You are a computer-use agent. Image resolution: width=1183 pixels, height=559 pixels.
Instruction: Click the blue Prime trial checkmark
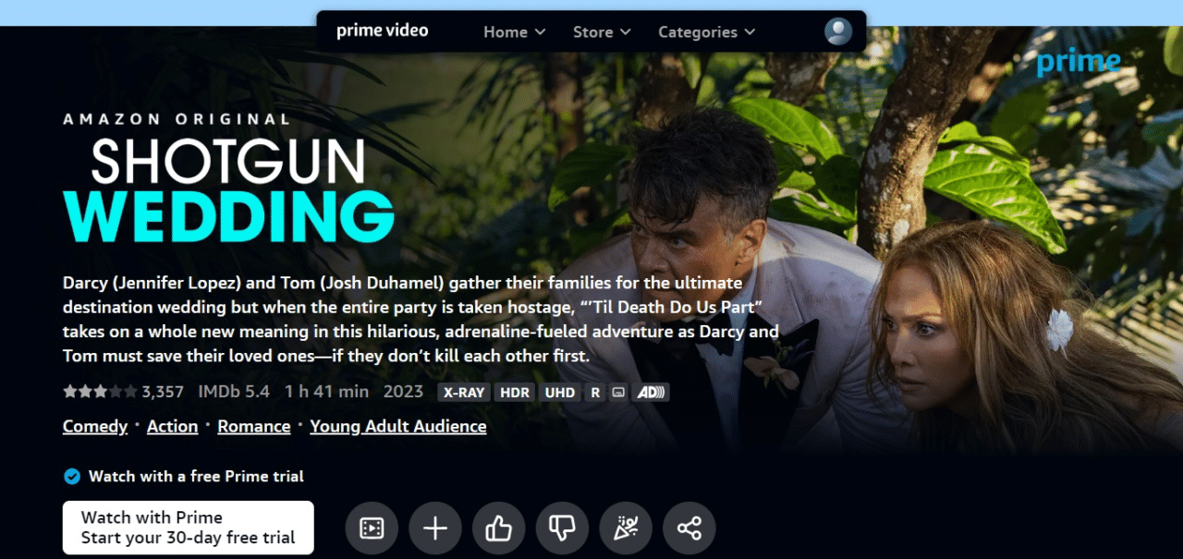coord(71,477)
